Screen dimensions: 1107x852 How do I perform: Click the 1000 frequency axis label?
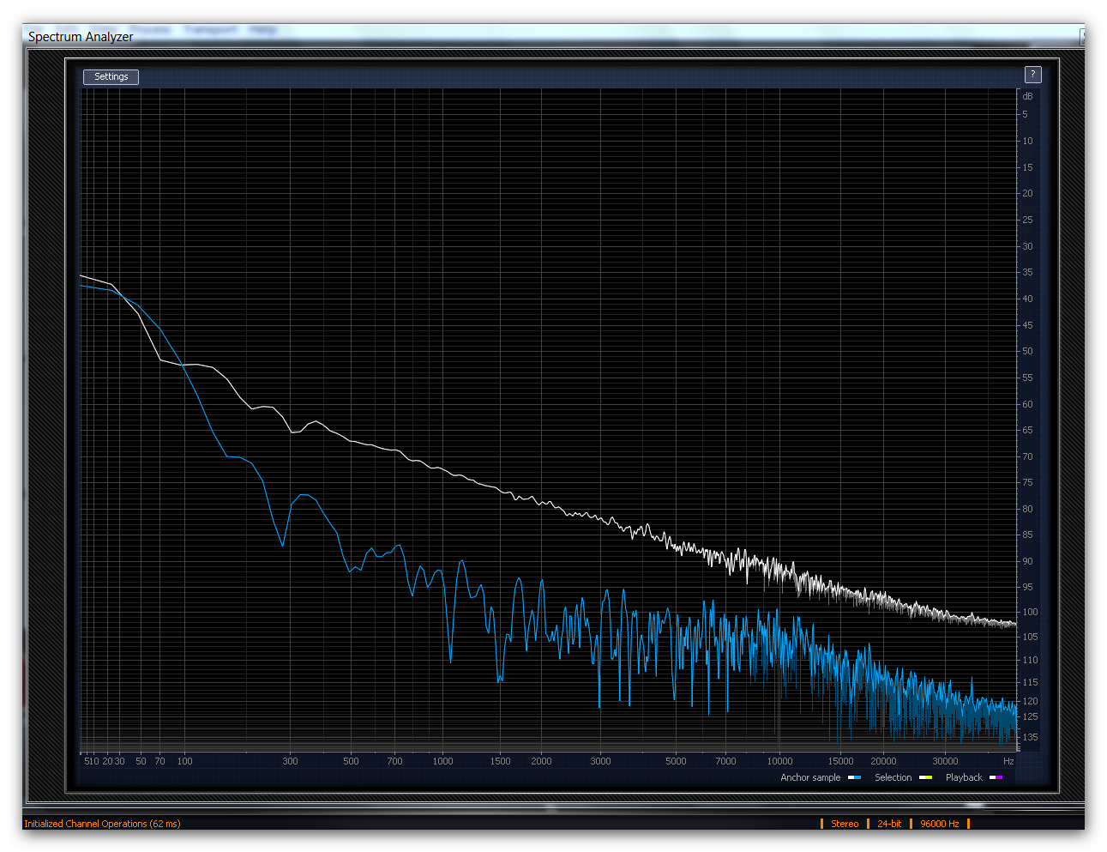[442, 761]
